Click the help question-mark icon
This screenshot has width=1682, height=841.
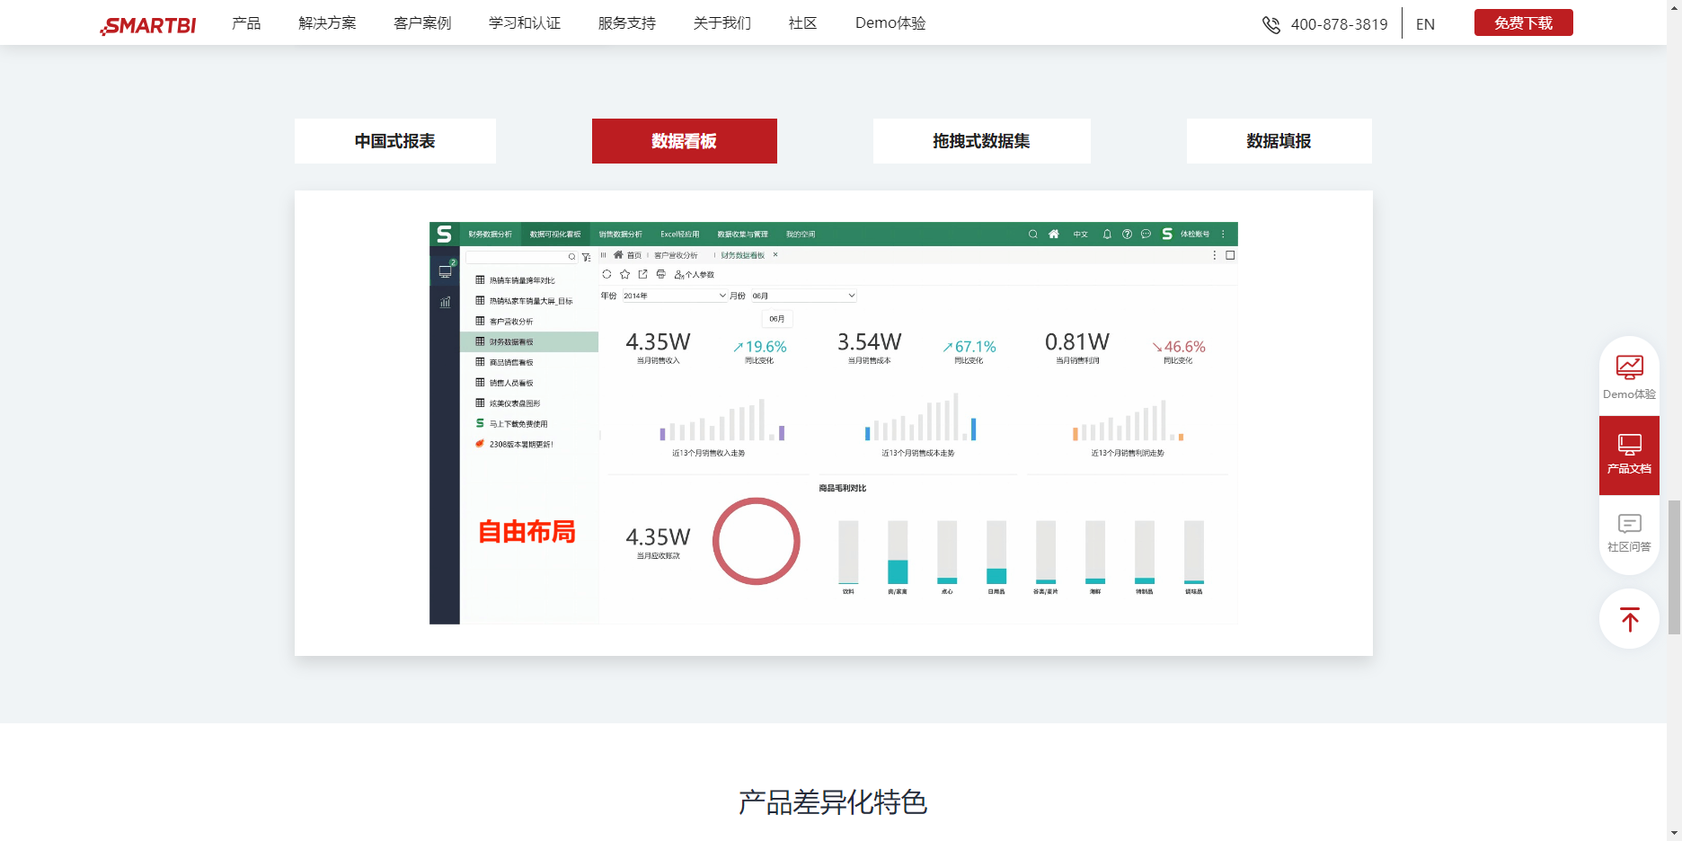coord(1127,235)
